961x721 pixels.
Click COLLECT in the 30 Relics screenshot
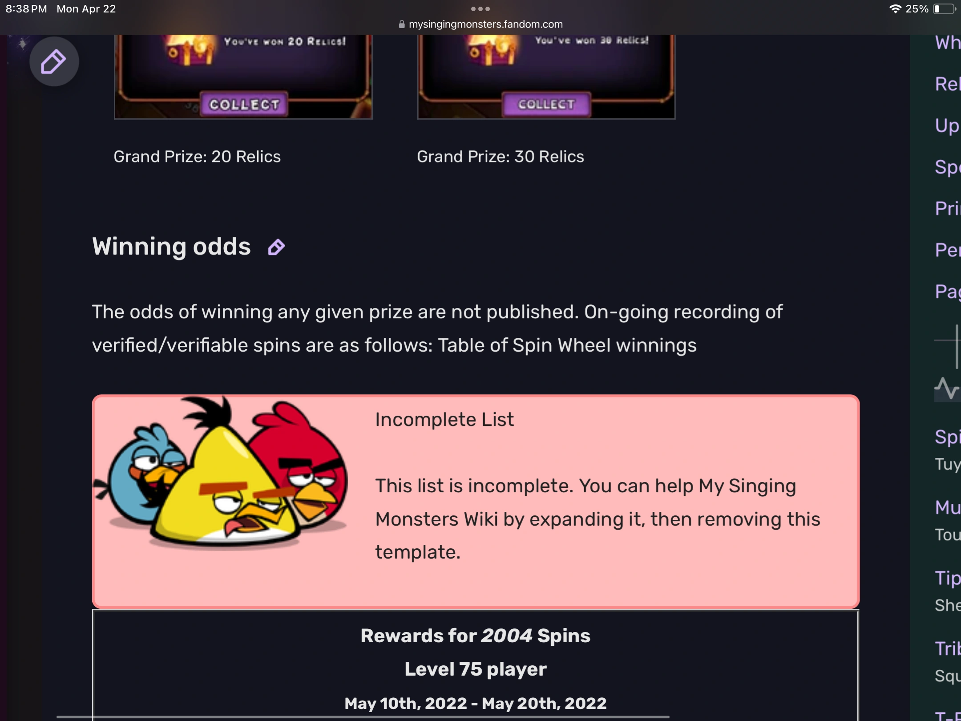(x=546, y=104)
